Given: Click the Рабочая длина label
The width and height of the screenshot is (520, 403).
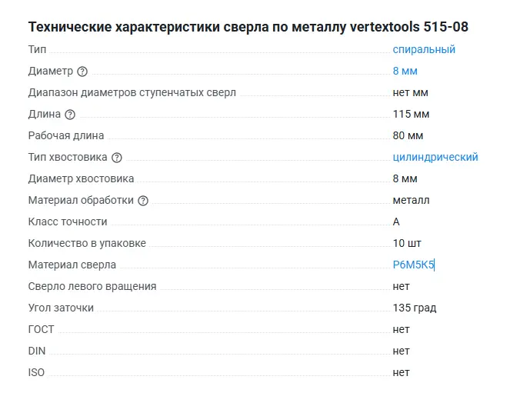Looking at the screenshot, I should point(66,135).
